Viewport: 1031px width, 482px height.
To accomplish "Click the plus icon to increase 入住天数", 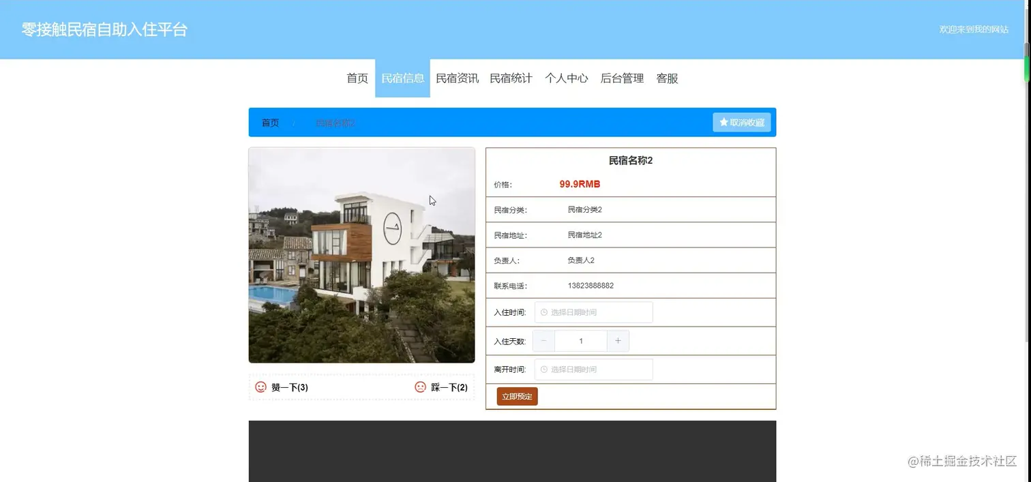I will (618, 340).
